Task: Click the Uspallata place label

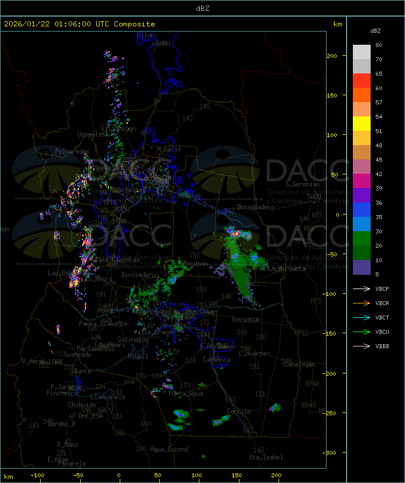Action: pos(93,134)
